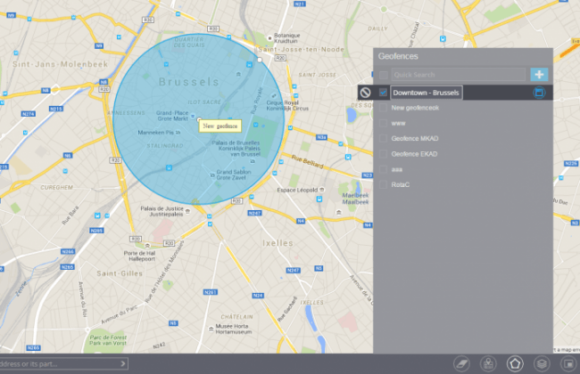Check the New geofenceok checkbox
Viewport: 580px width, 374px height.
[x=383, y=108]
